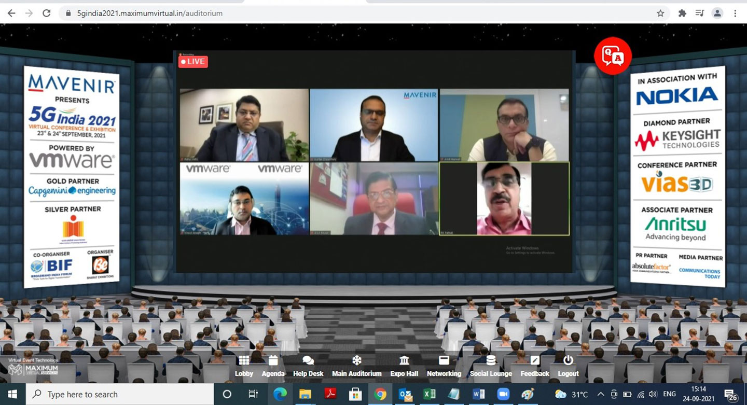This screenshot has width=747, height=405.
Task: Click the Communications Today media partner logo
Action: coord(700,273)
